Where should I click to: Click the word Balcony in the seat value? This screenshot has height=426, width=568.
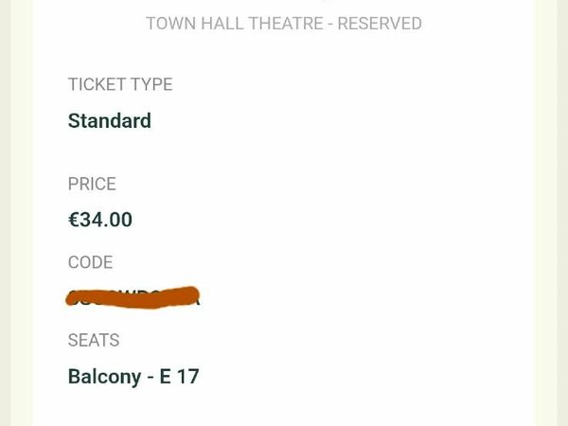[104, 376]
